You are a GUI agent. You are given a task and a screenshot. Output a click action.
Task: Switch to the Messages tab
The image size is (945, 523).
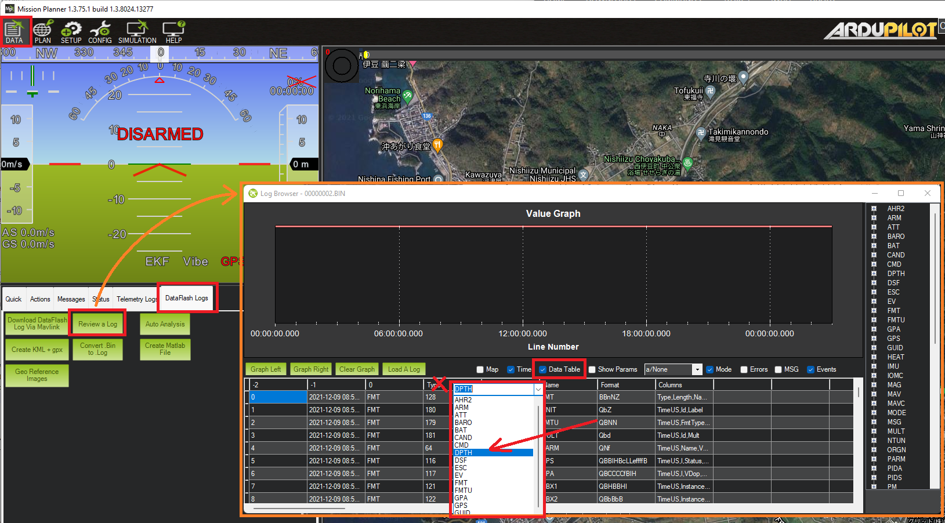click(x=71, y=299)
